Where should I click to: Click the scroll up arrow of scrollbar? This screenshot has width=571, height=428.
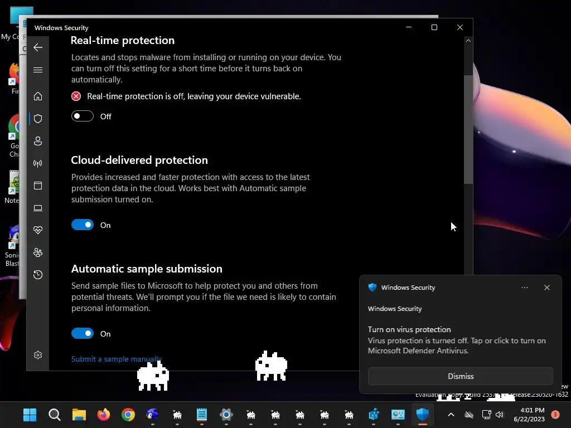[468, 41]
